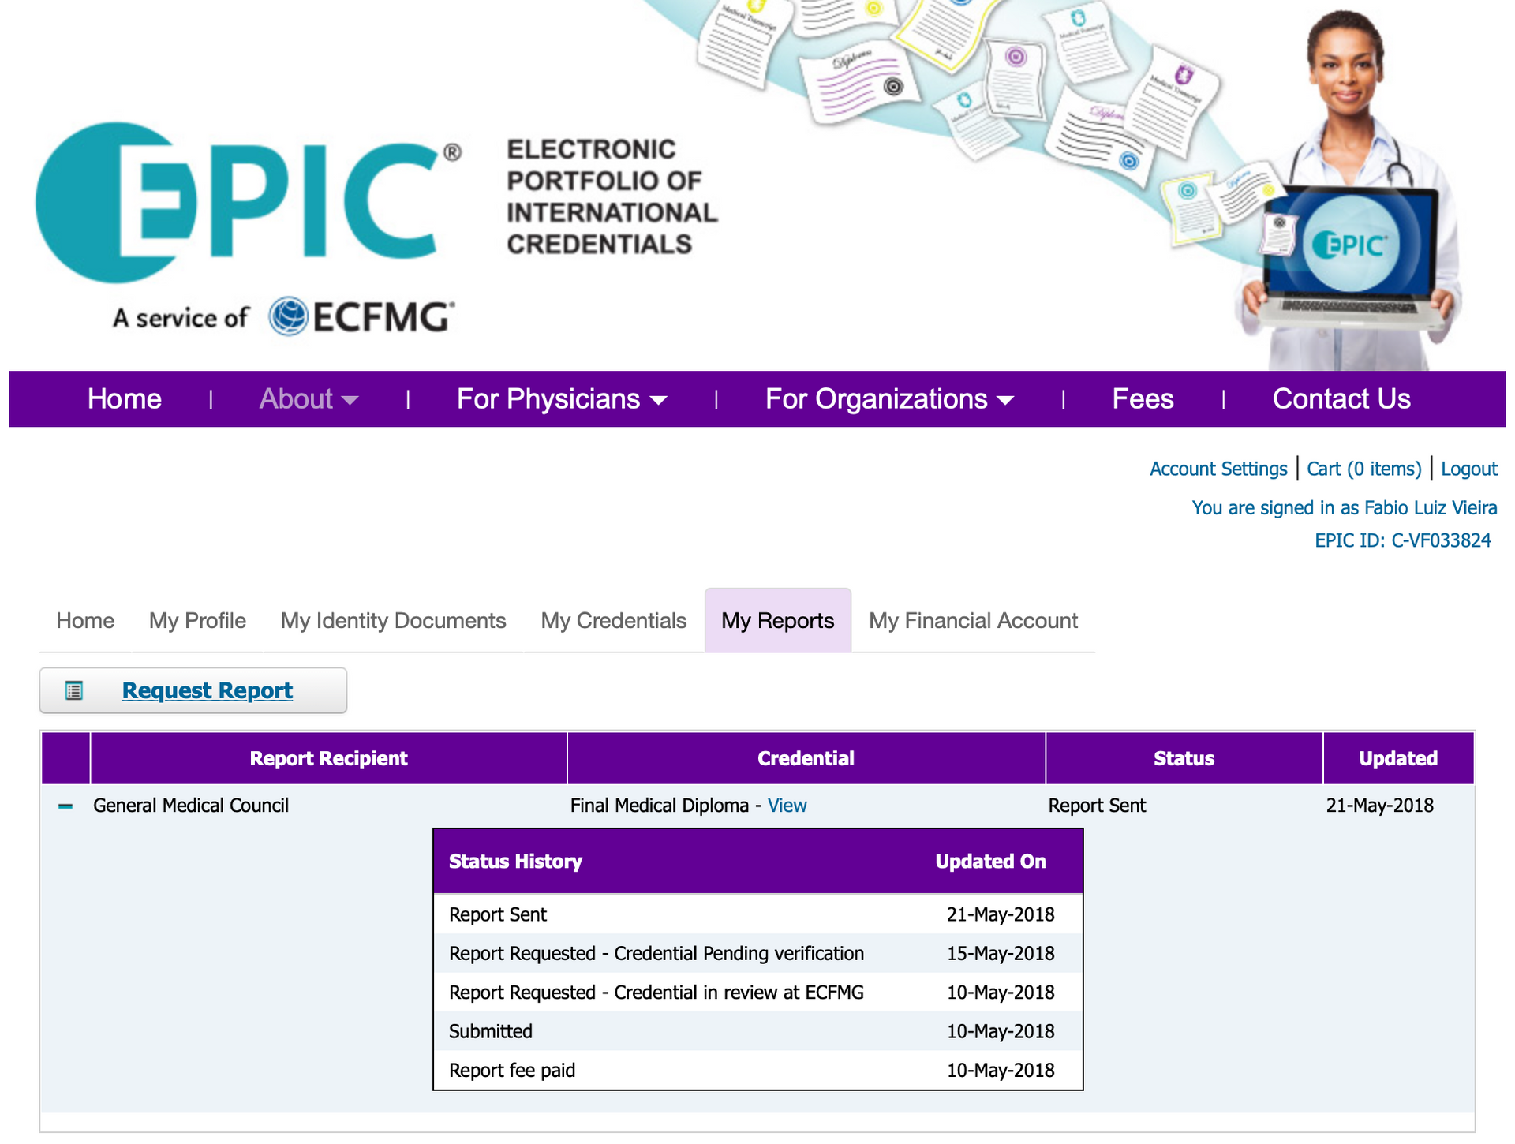Switch to My Profile tab
The width and height of the screenshot is (1515, 1144).
(197, 621)
